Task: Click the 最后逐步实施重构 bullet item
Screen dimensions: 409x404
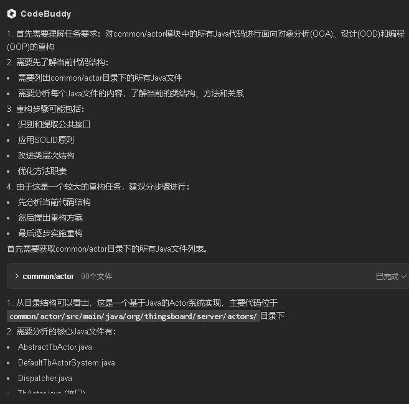Action: 50,233
